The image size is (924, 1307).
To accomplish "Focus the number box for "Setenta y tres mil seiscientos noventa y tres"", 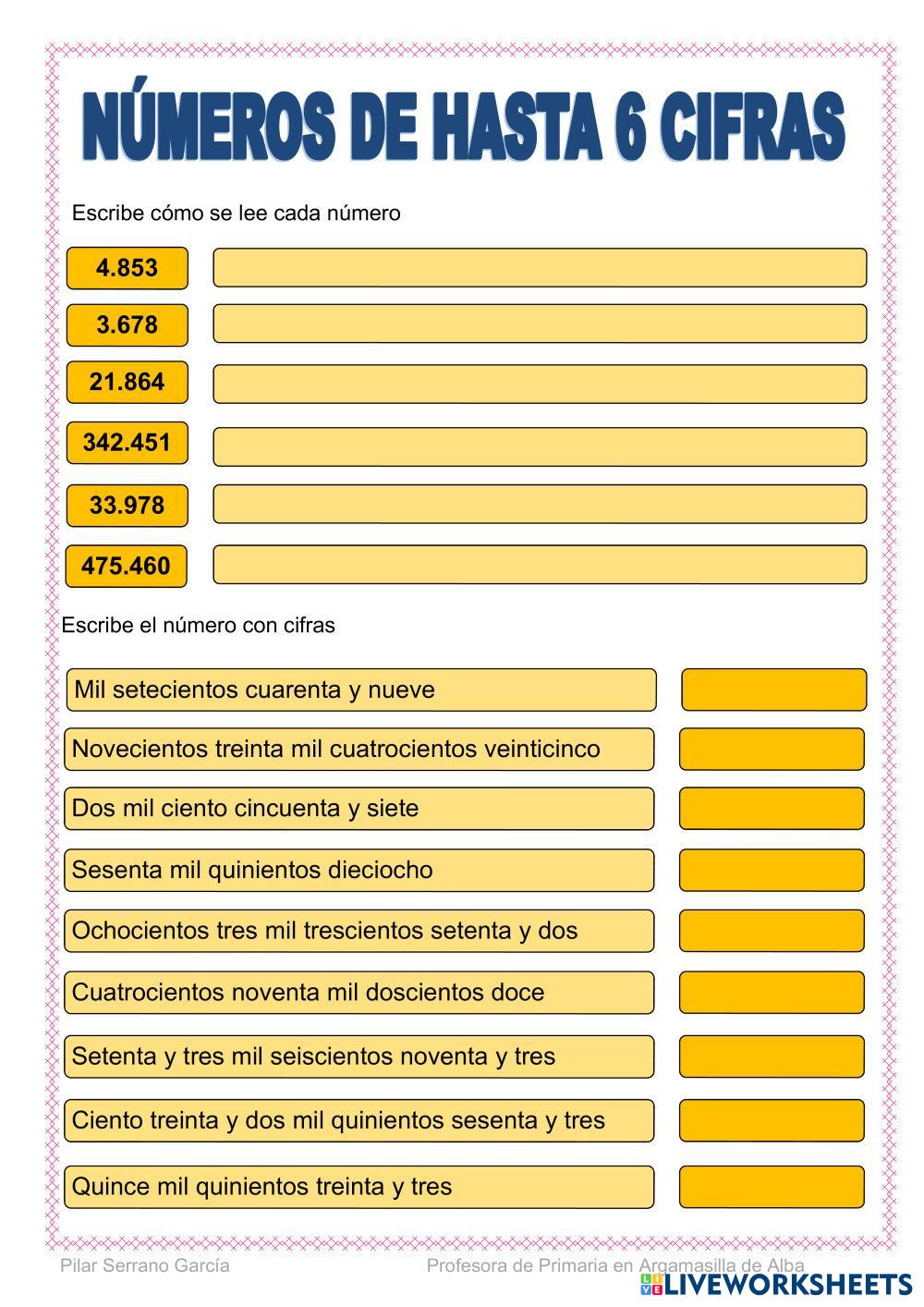I will [772, 1057].
